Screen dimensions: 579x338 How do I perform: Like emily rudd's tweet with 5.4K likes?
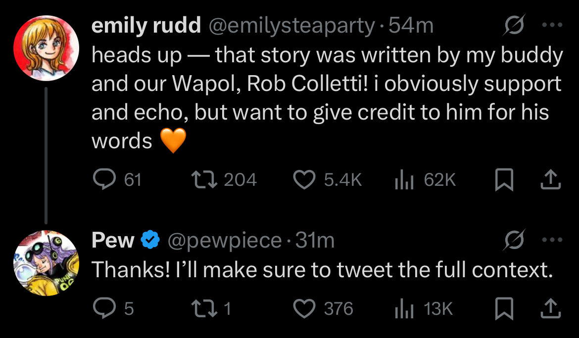click(x=304, y=179)
